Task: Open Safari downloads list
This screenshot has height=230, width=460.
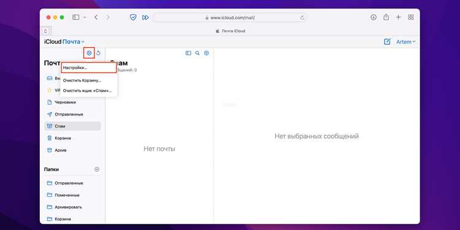Action: point(374,17)
